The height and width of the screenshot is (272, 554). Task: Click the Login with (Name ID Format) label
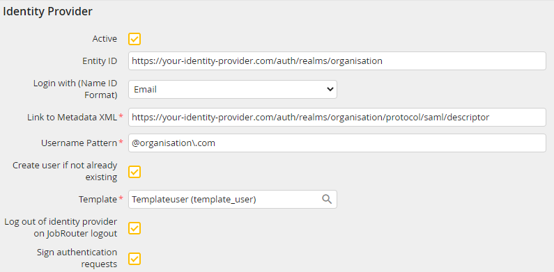click(x=75, y=89)
